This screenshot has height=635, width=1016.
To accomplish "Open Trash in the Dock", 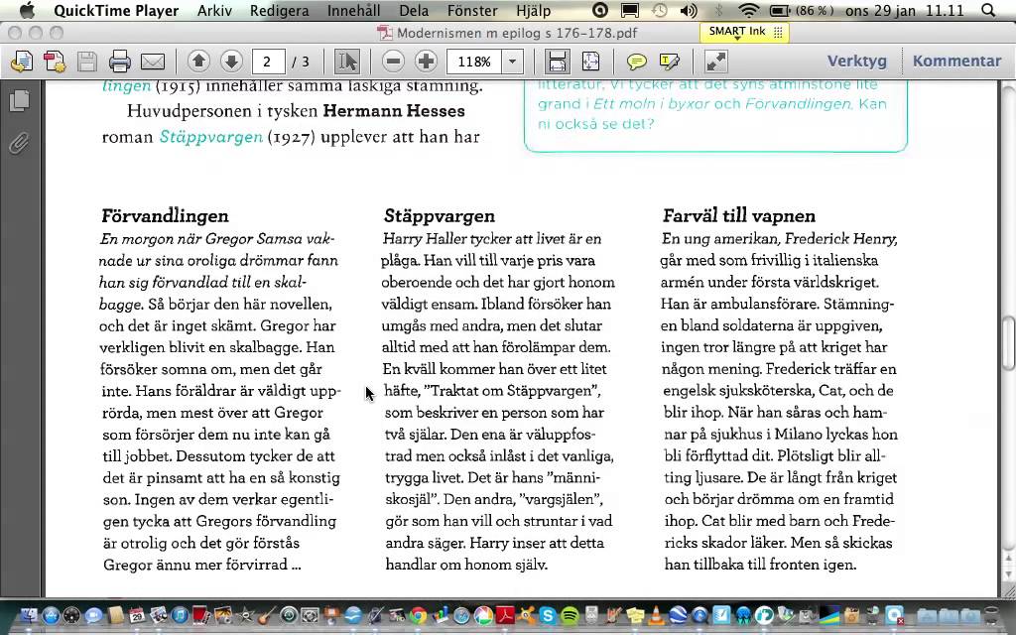I will [x=991, y=615].
